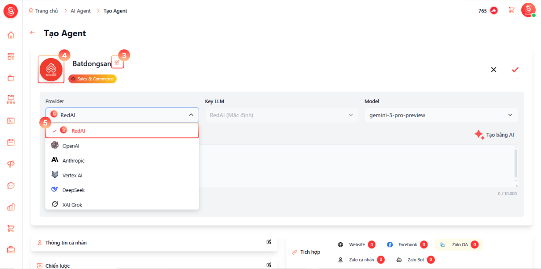Screen dimensions: 541x269
Task: Open the calendar icon in sidebar
Action: (11, 143)
